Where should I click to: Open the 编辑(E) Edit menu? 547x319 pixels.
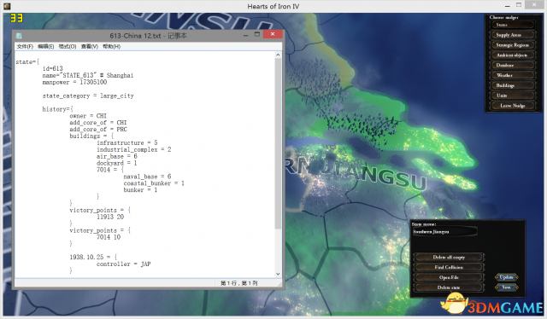(x=45, y=46)
